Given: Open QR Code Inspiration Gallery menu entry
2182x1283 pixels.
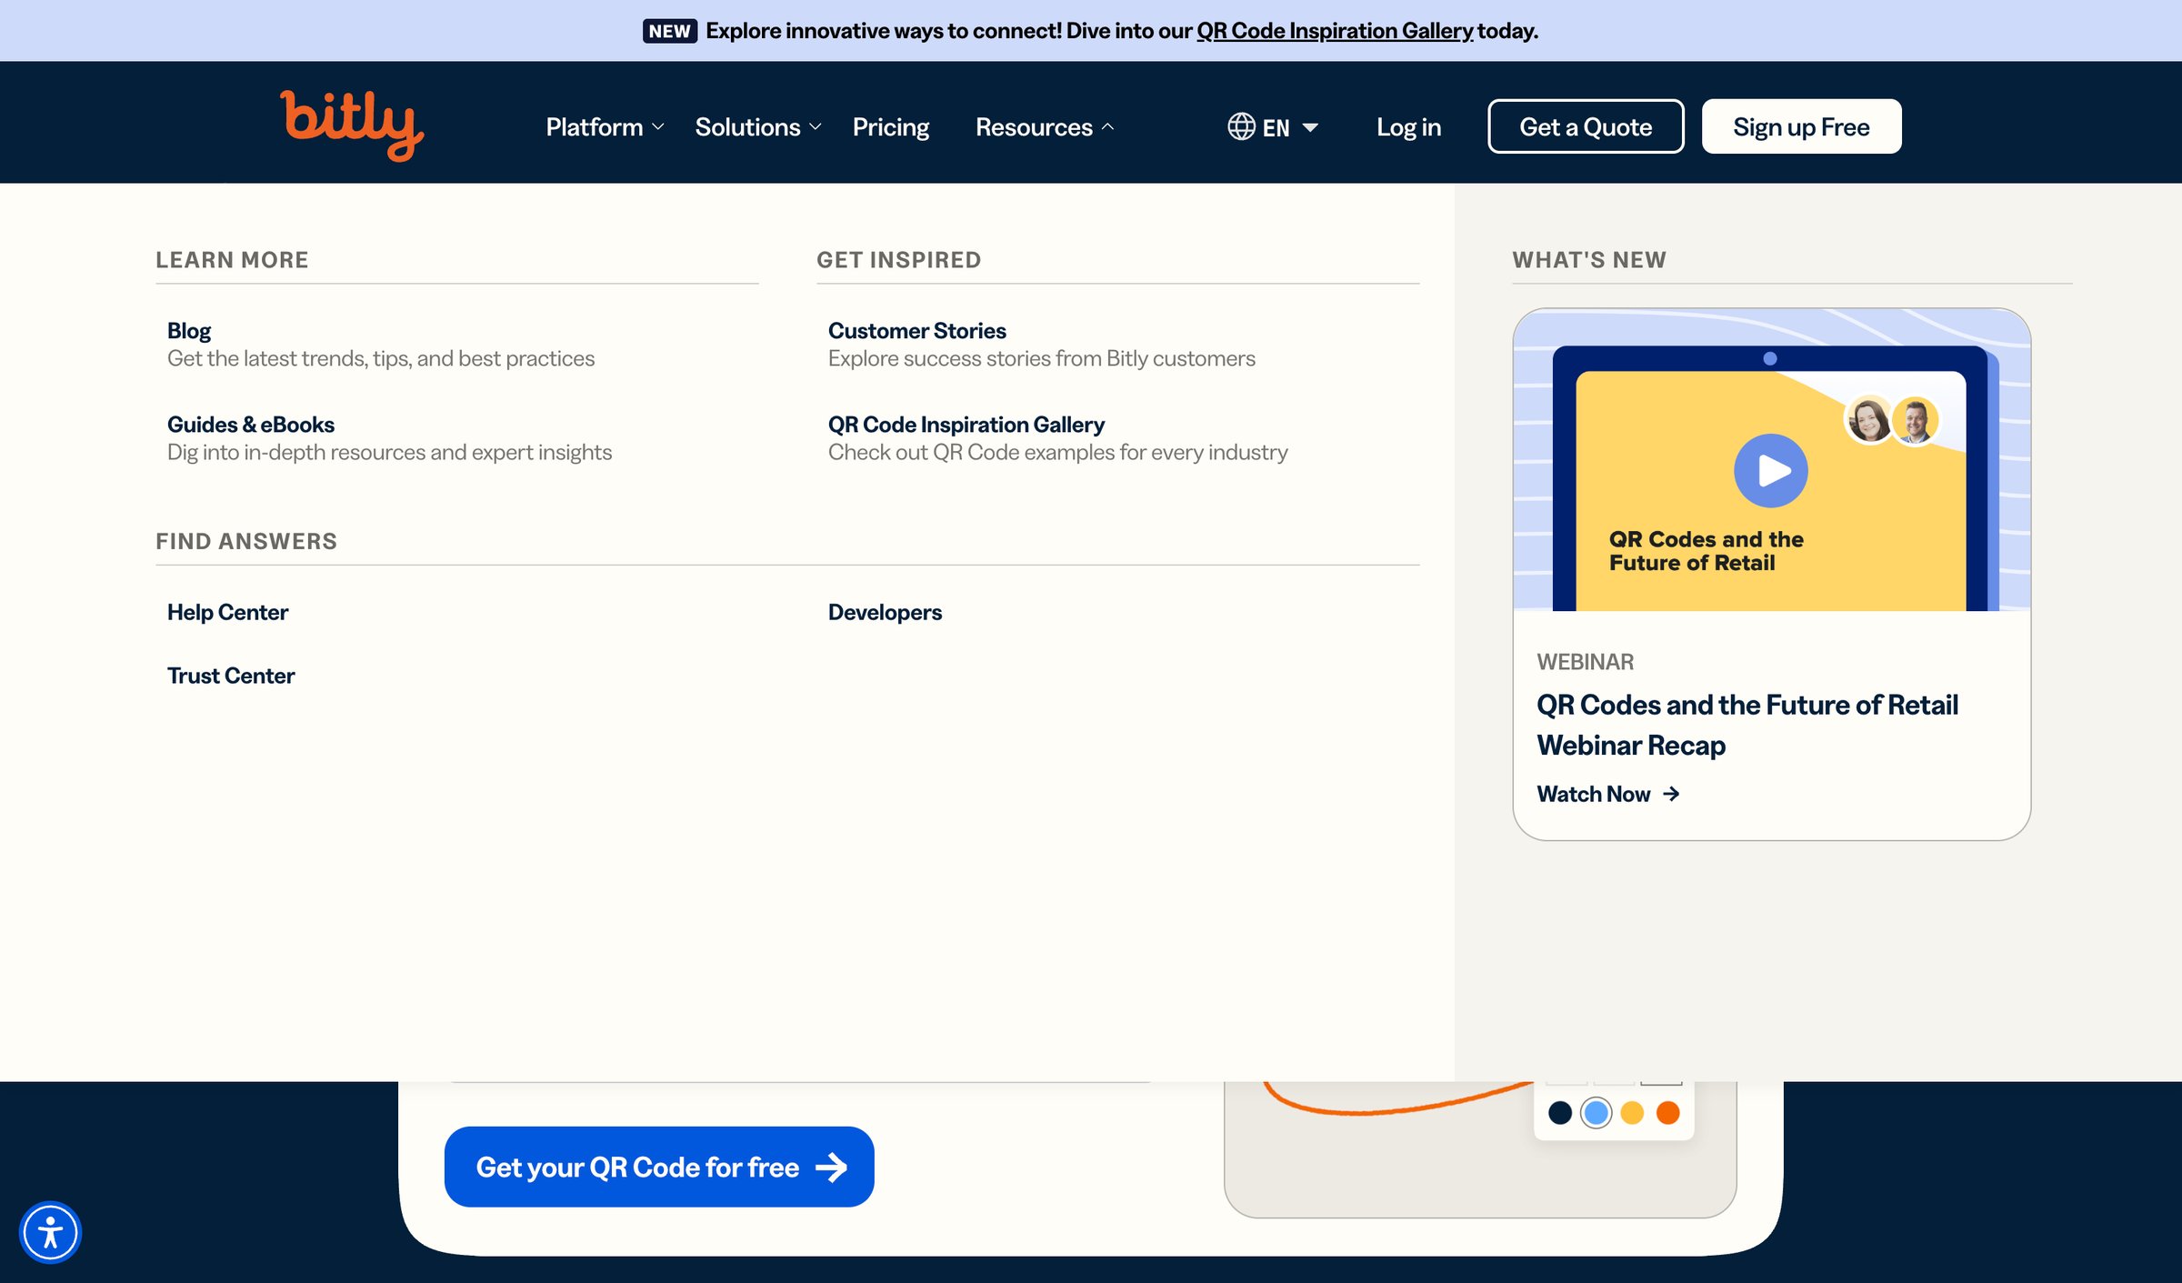Looking at the screenshot, I should coord(966,424).
